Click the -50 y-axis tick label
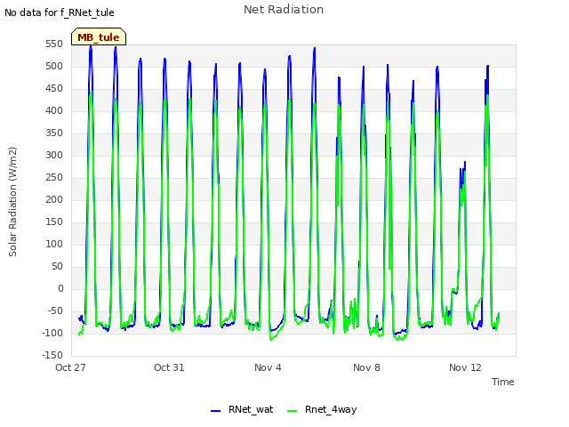 point(55,310)
